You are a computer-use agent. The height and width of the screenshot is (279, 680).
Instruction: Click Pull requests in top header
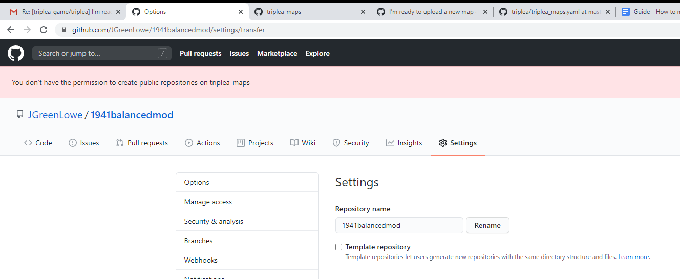pos(201,53)
